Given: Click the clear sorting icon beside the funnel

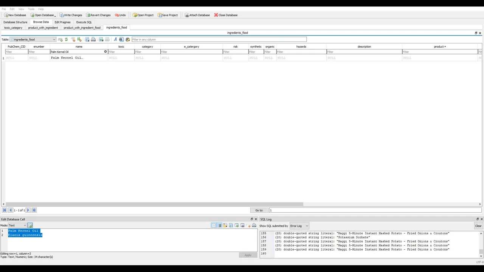Looking at the screenshot, I should (x=79, y=39).
